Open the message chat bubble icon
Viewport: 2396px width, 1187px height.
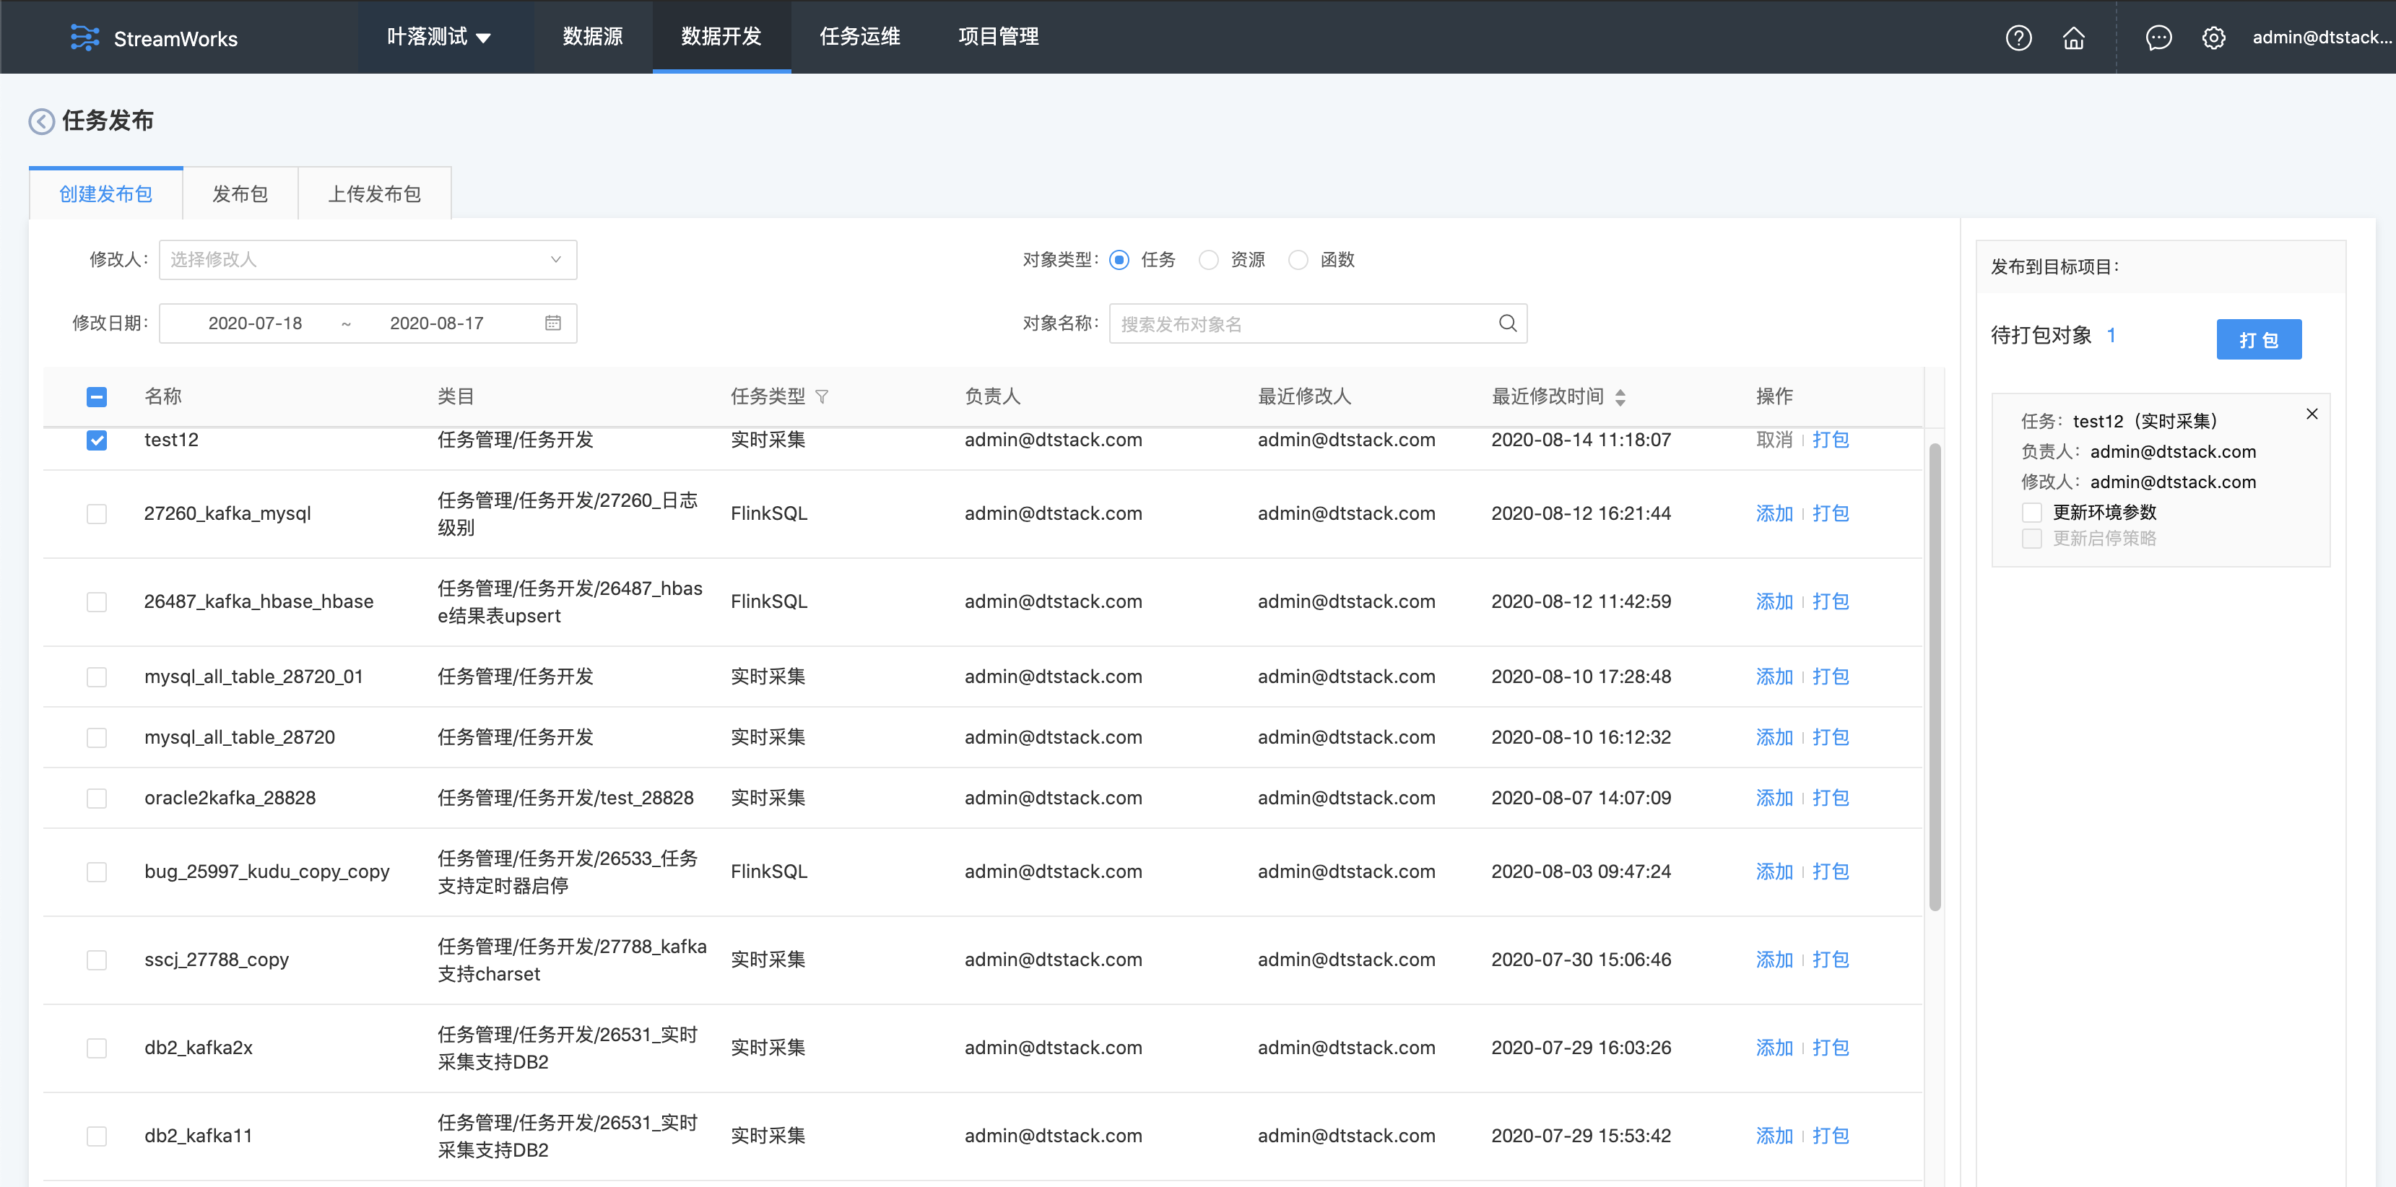tap(2158, 38)
